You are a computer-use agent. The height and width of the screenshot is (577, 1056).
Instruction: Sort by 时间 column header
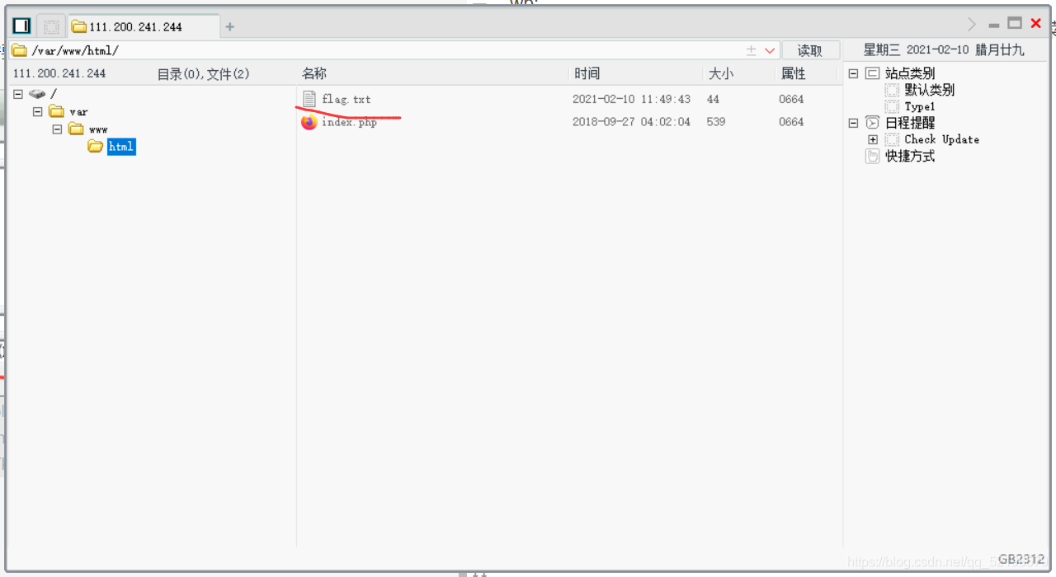tap(587, 73)
